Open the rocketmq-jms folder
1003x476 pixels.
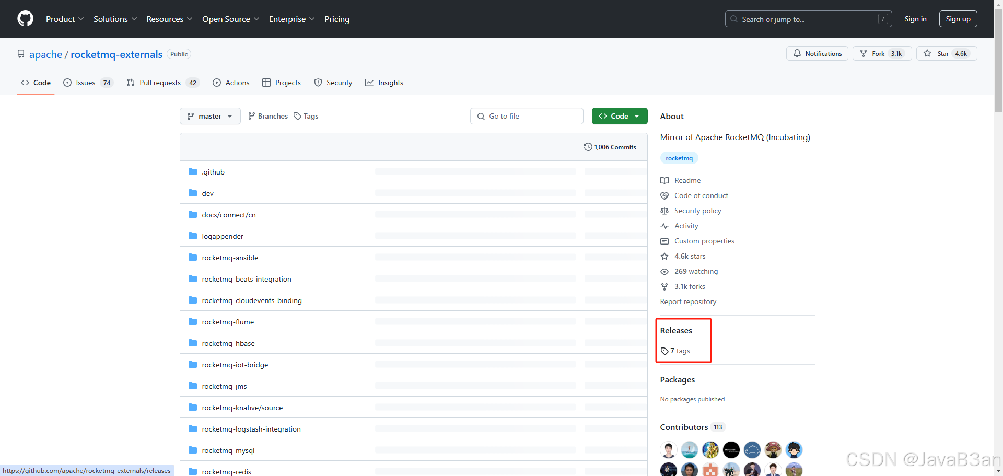point(224,386)
